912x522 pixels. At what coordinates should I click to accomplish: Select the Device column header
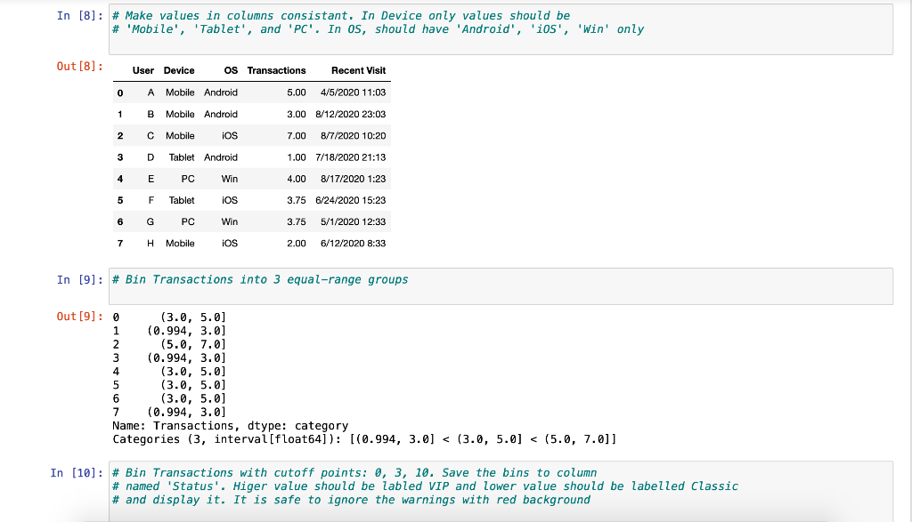(179, 70)
